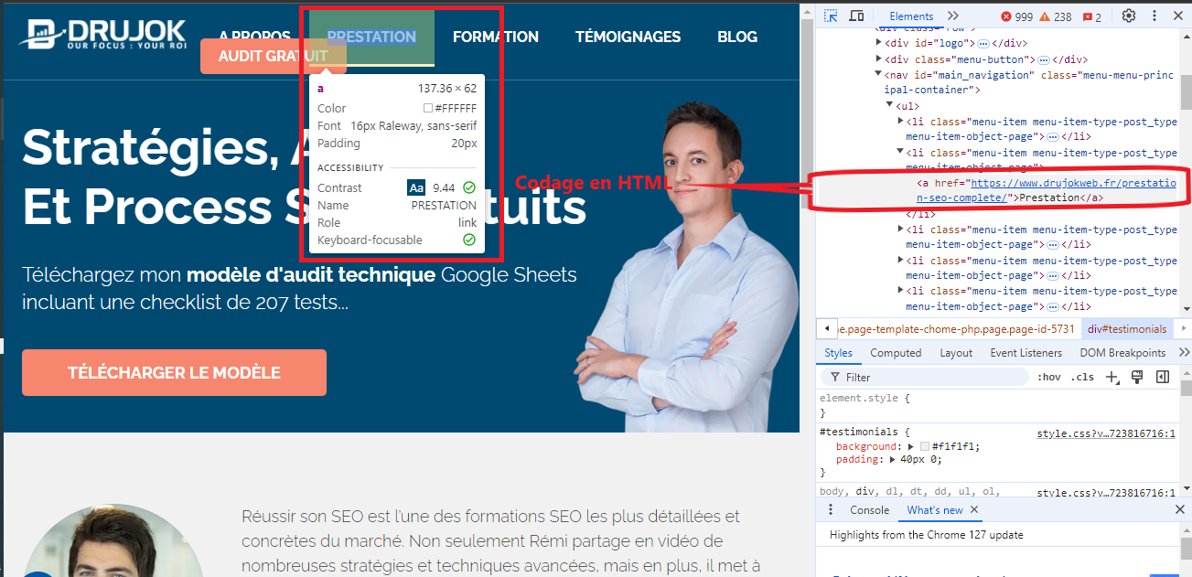Viewport: 1192px width, 577px height.
Task: Close the bottom drawer
Action: click(1180, 510)
